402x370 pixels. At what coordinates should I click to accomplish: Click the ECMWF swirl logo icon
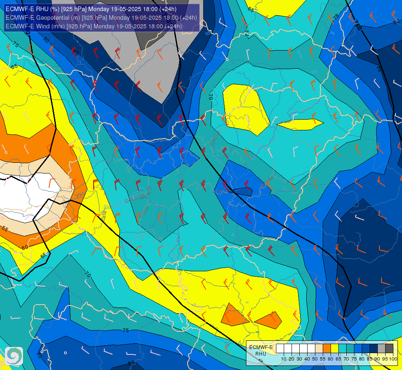pos(14,356)
